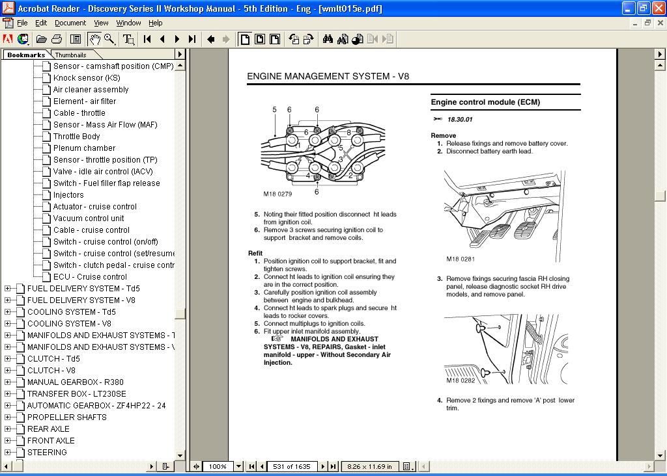Viewport: 667px width, 476px height.
Task: Go to next page using toolbar arrow
Action: point(177,40)
